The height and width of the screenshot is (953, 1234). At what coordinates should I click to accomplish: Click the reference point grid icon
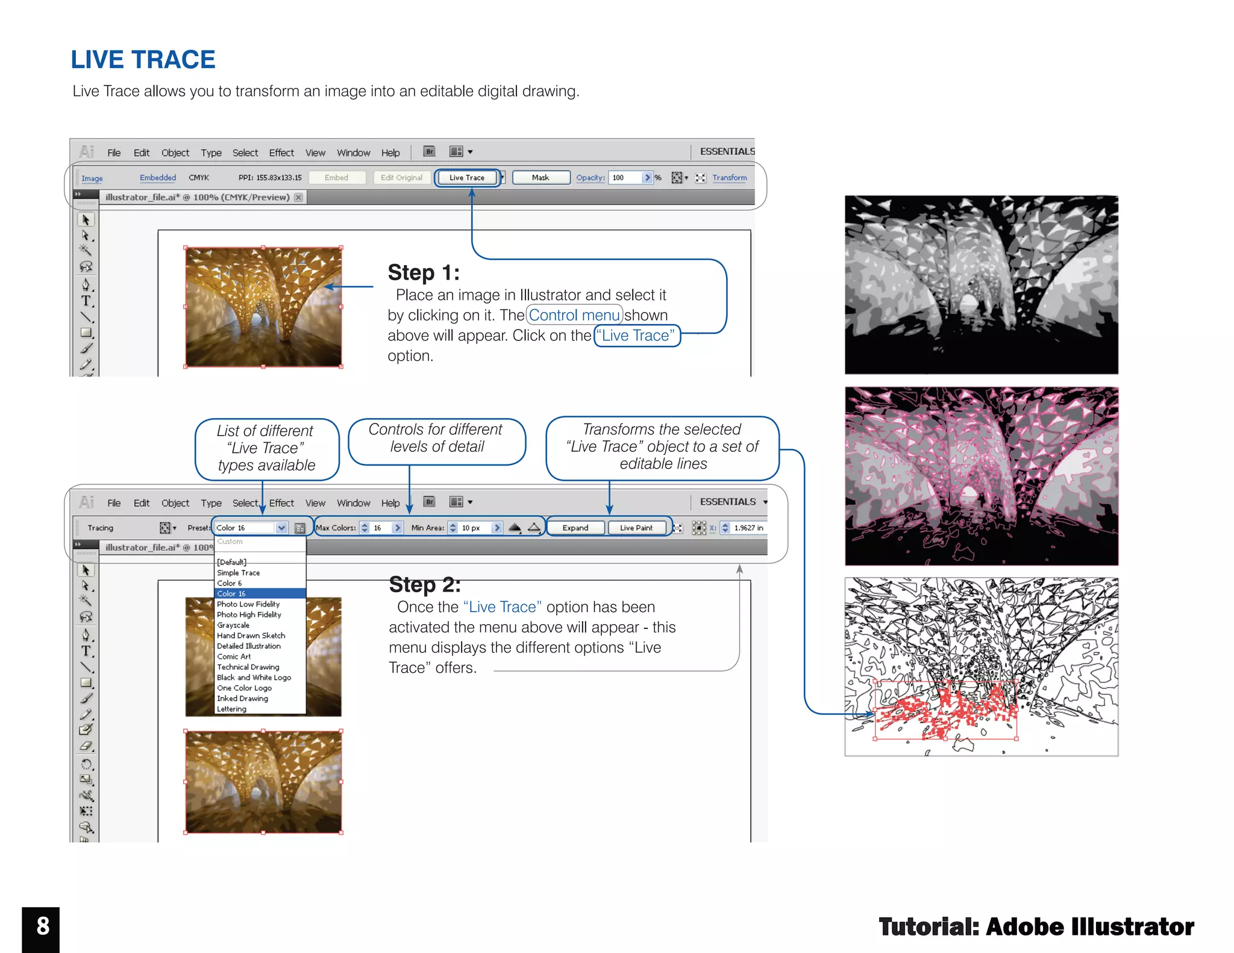[698, 528]
